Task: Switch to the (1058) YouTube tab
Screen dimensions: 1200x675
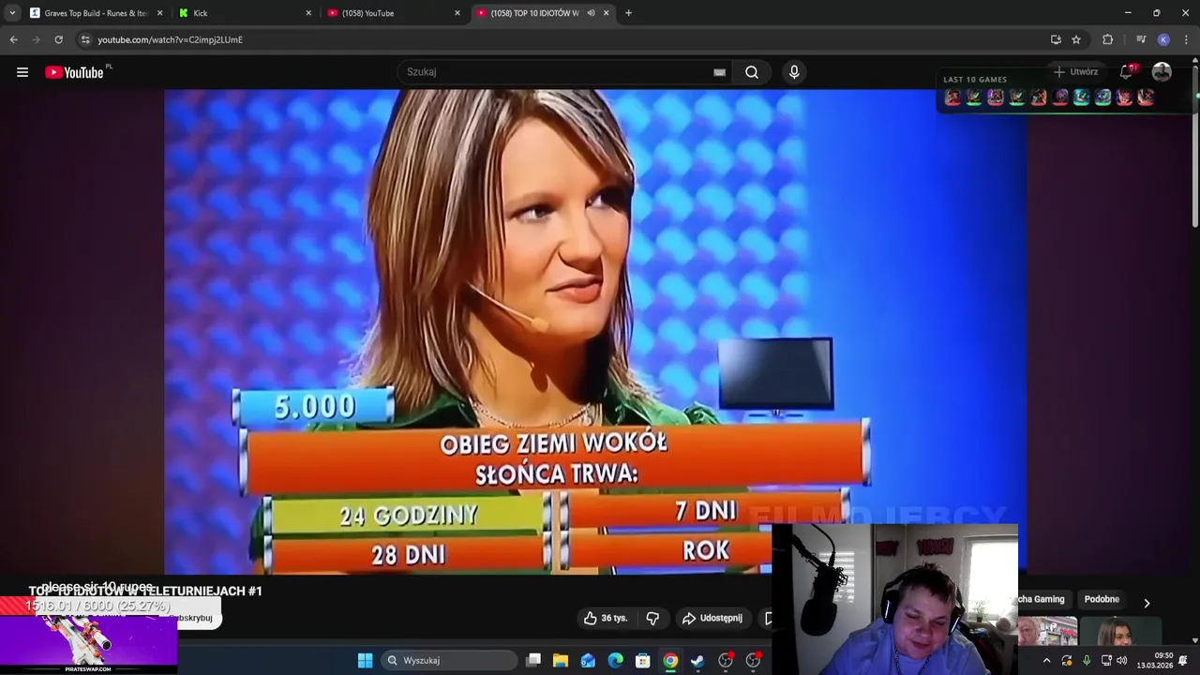Action: tap(394, 13)
